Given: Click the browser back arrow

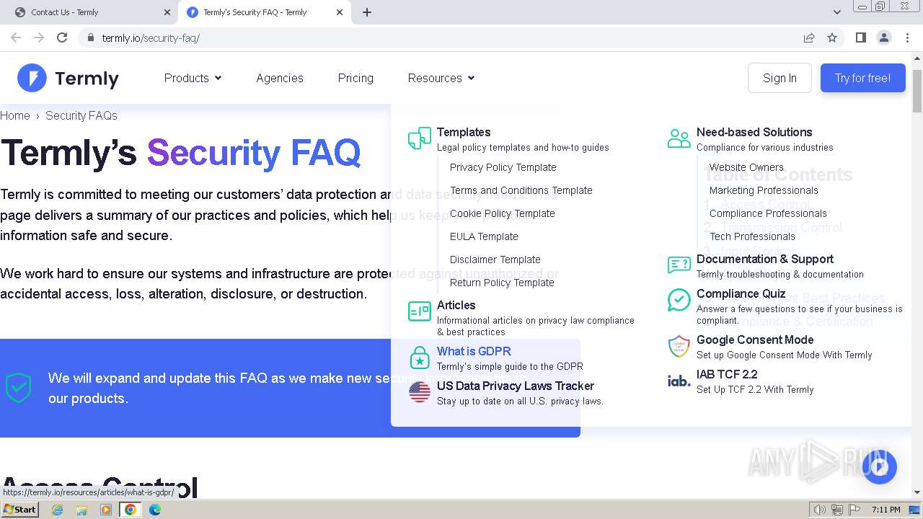Looking at the screenshot, I should [16, 37].
